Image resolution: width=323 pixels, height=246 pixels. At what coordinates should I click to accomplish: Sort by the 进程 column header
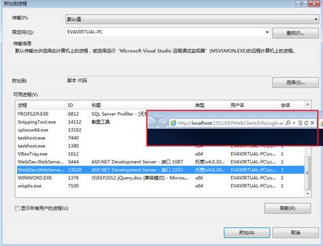(x=22, y=105)
